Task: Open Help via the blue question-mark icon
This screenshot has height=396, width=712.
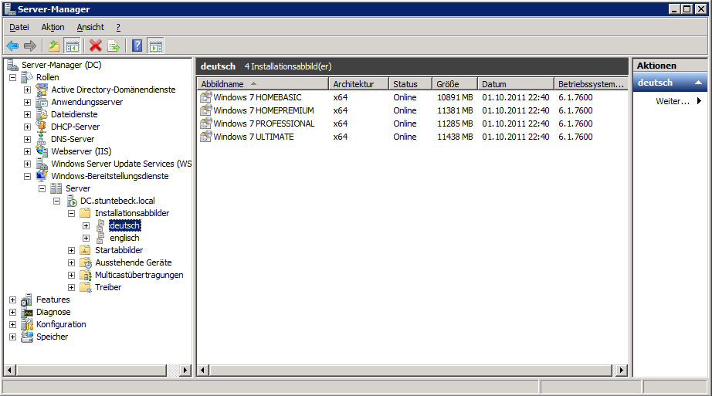Action: pyautogui.click(x=137, y=46)
